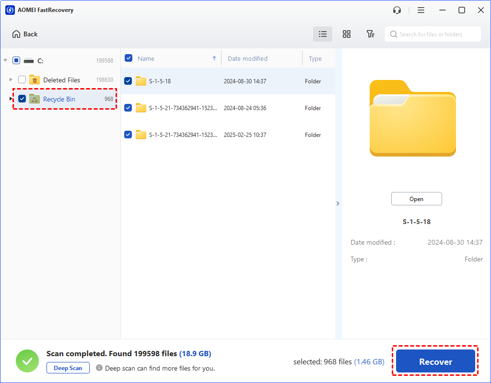Switch to grid thumbnail view

(347, 34)
